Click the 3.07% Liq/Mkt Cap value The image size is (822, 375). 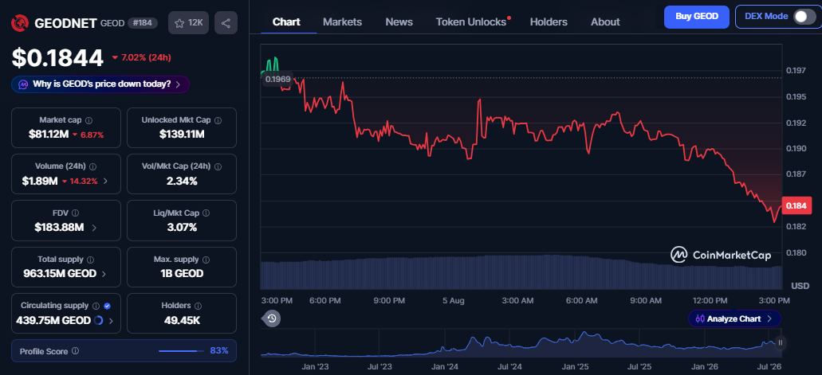[x=182, y=228]
